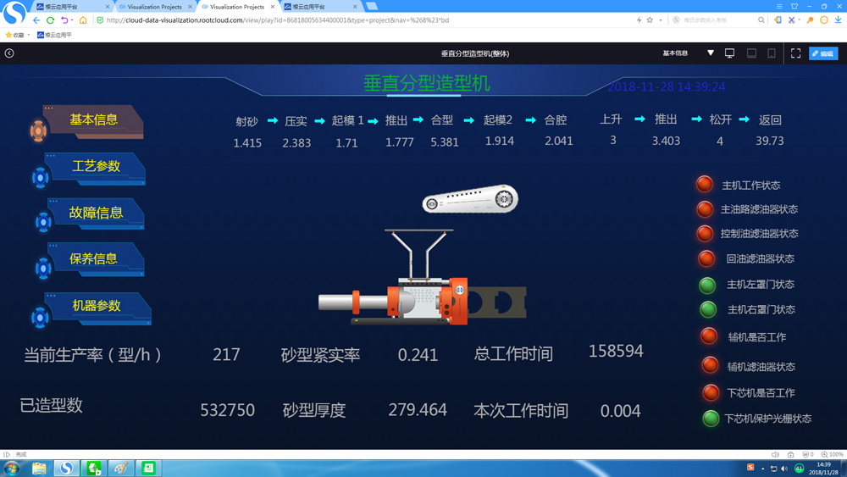
Task: Enter fullscreen view of the dashboard
Action: [x=795, y=53]
